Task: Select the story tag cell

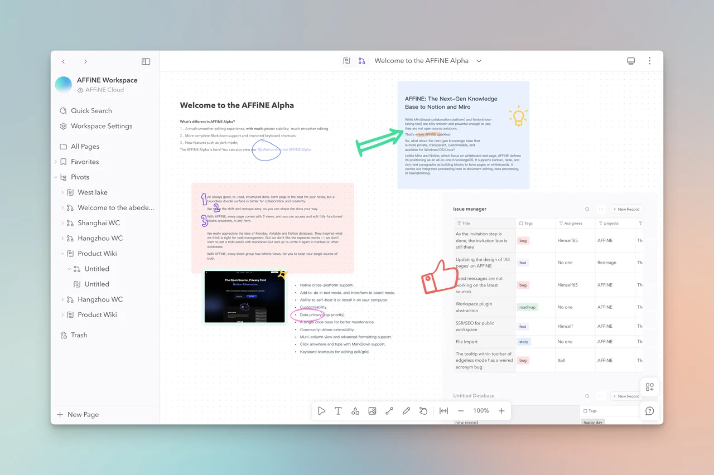Action: (x=524, y=342)
